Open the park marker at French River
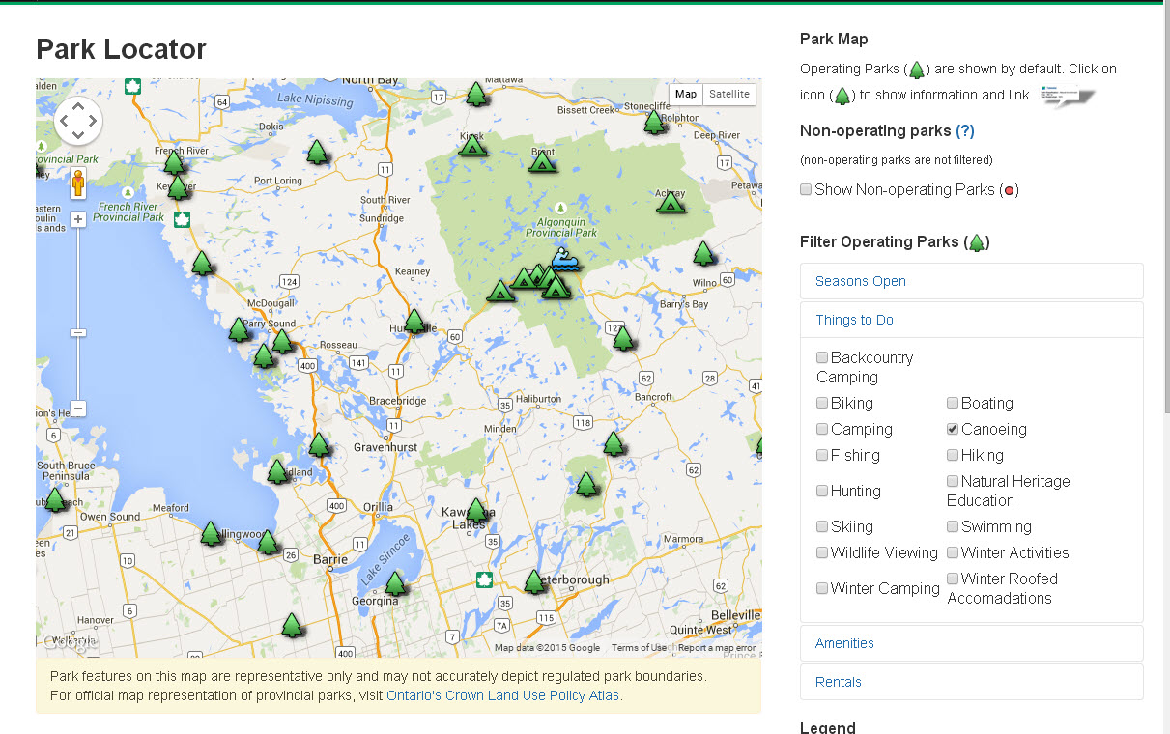Screen dimensions: 1170x734 point(174,162)
